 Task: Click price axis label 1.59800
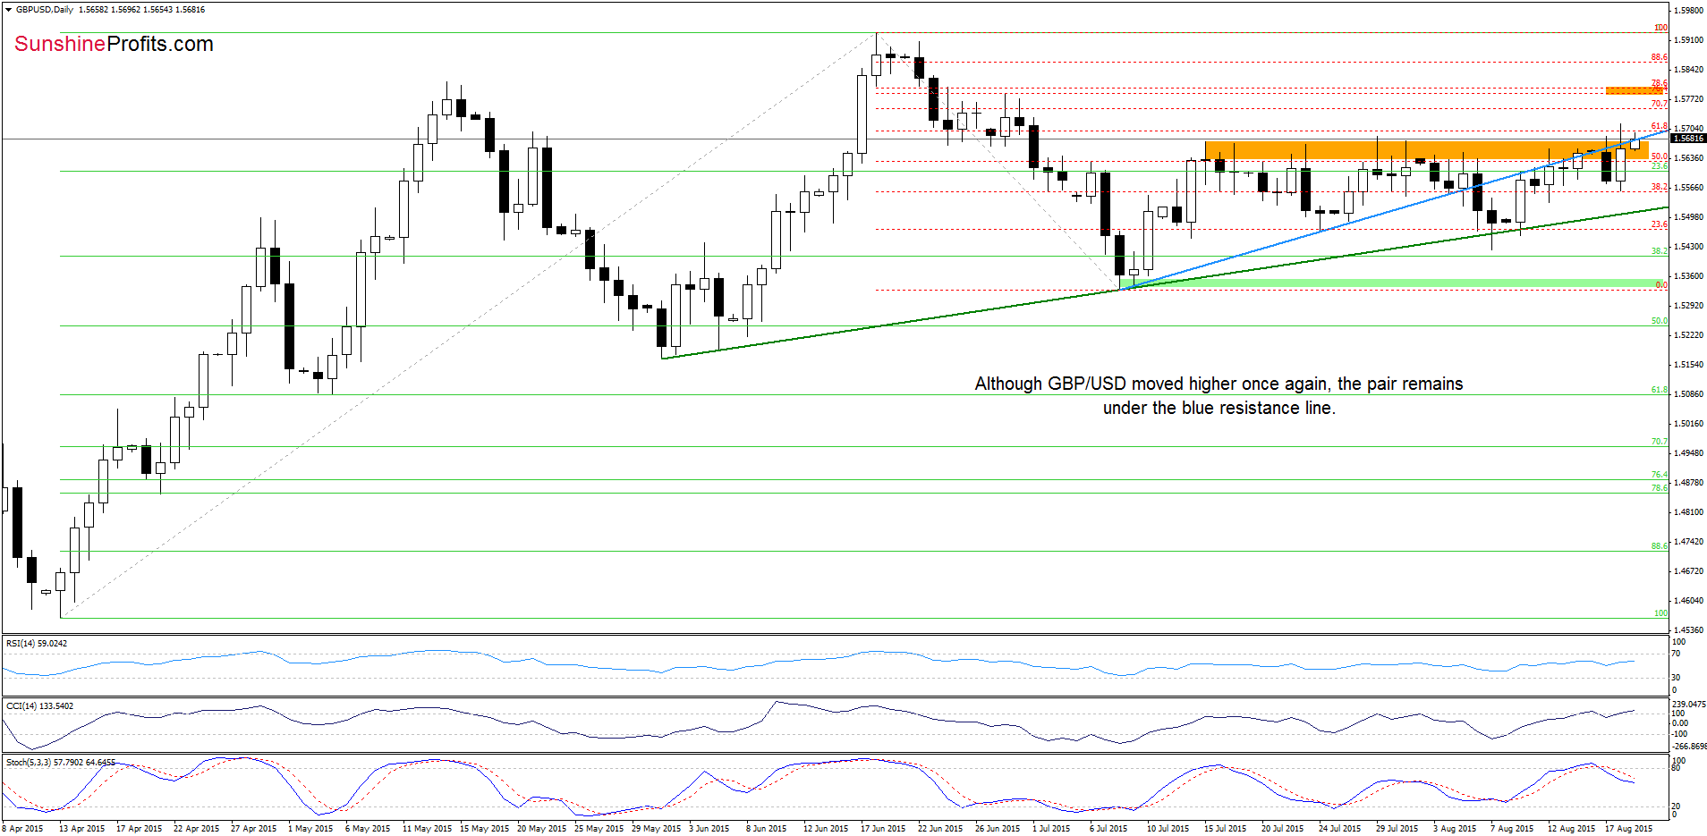1689,11
